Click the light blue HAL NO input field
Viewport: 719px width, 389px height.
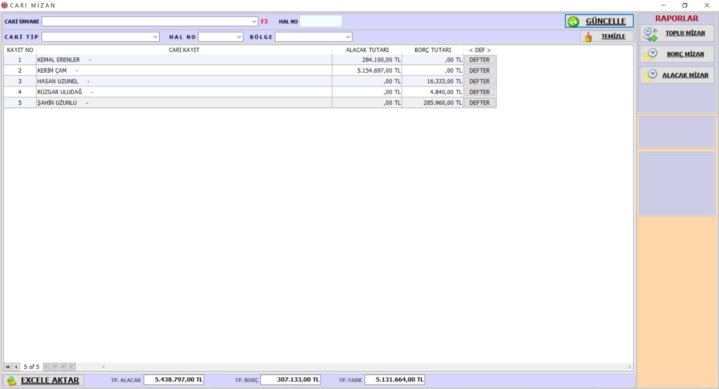pos(320,22)
